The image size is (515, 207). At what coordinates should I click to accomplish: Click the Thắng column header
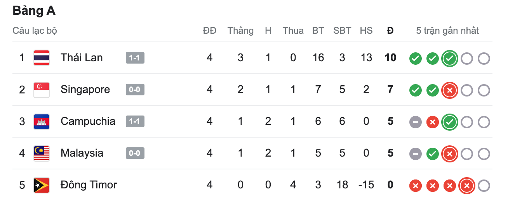240,31
